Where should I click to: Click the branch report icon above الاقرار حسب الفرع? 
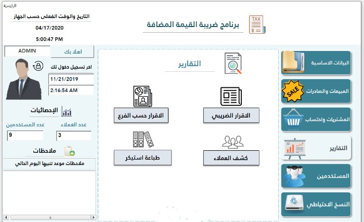(142, 96)
